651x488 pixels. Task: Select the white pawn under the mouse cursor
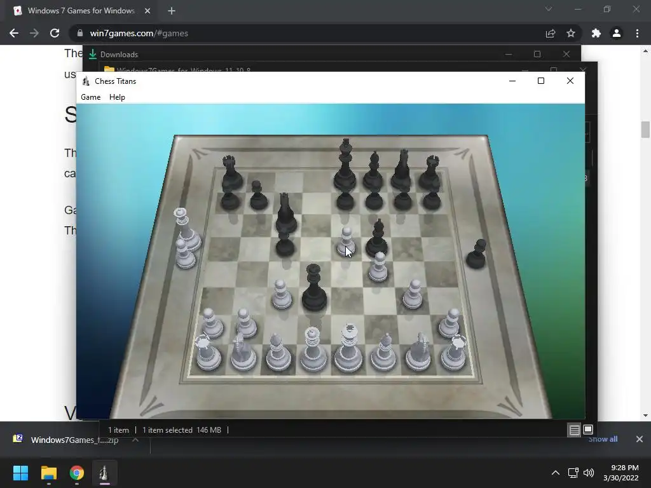tap(346, 241)
